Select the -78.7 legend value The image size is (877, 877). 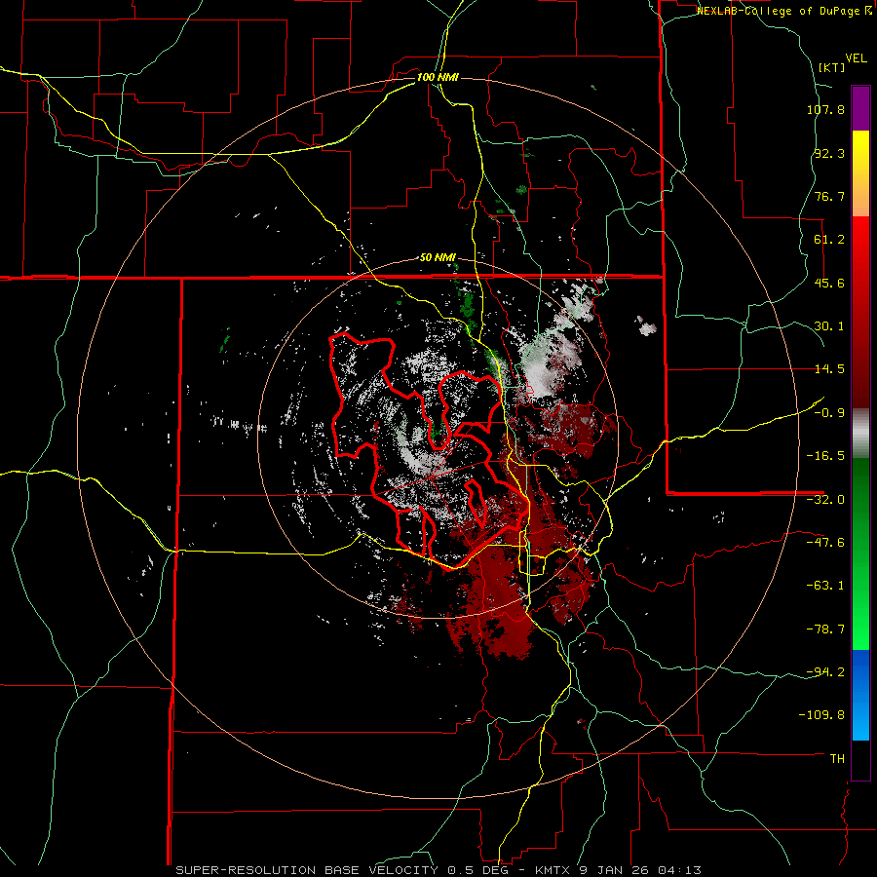point(825,629)
